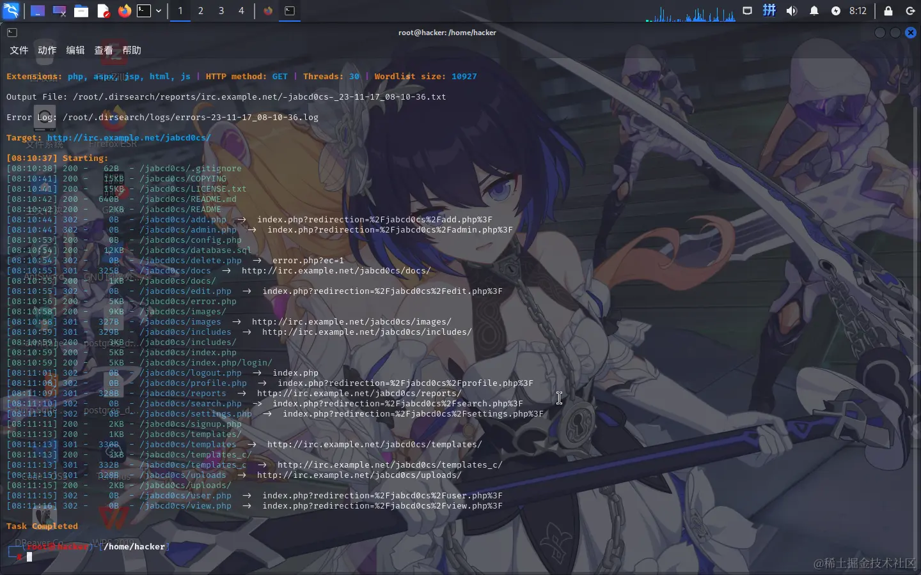Maximize the terminal window

click(x=895, y=33)
